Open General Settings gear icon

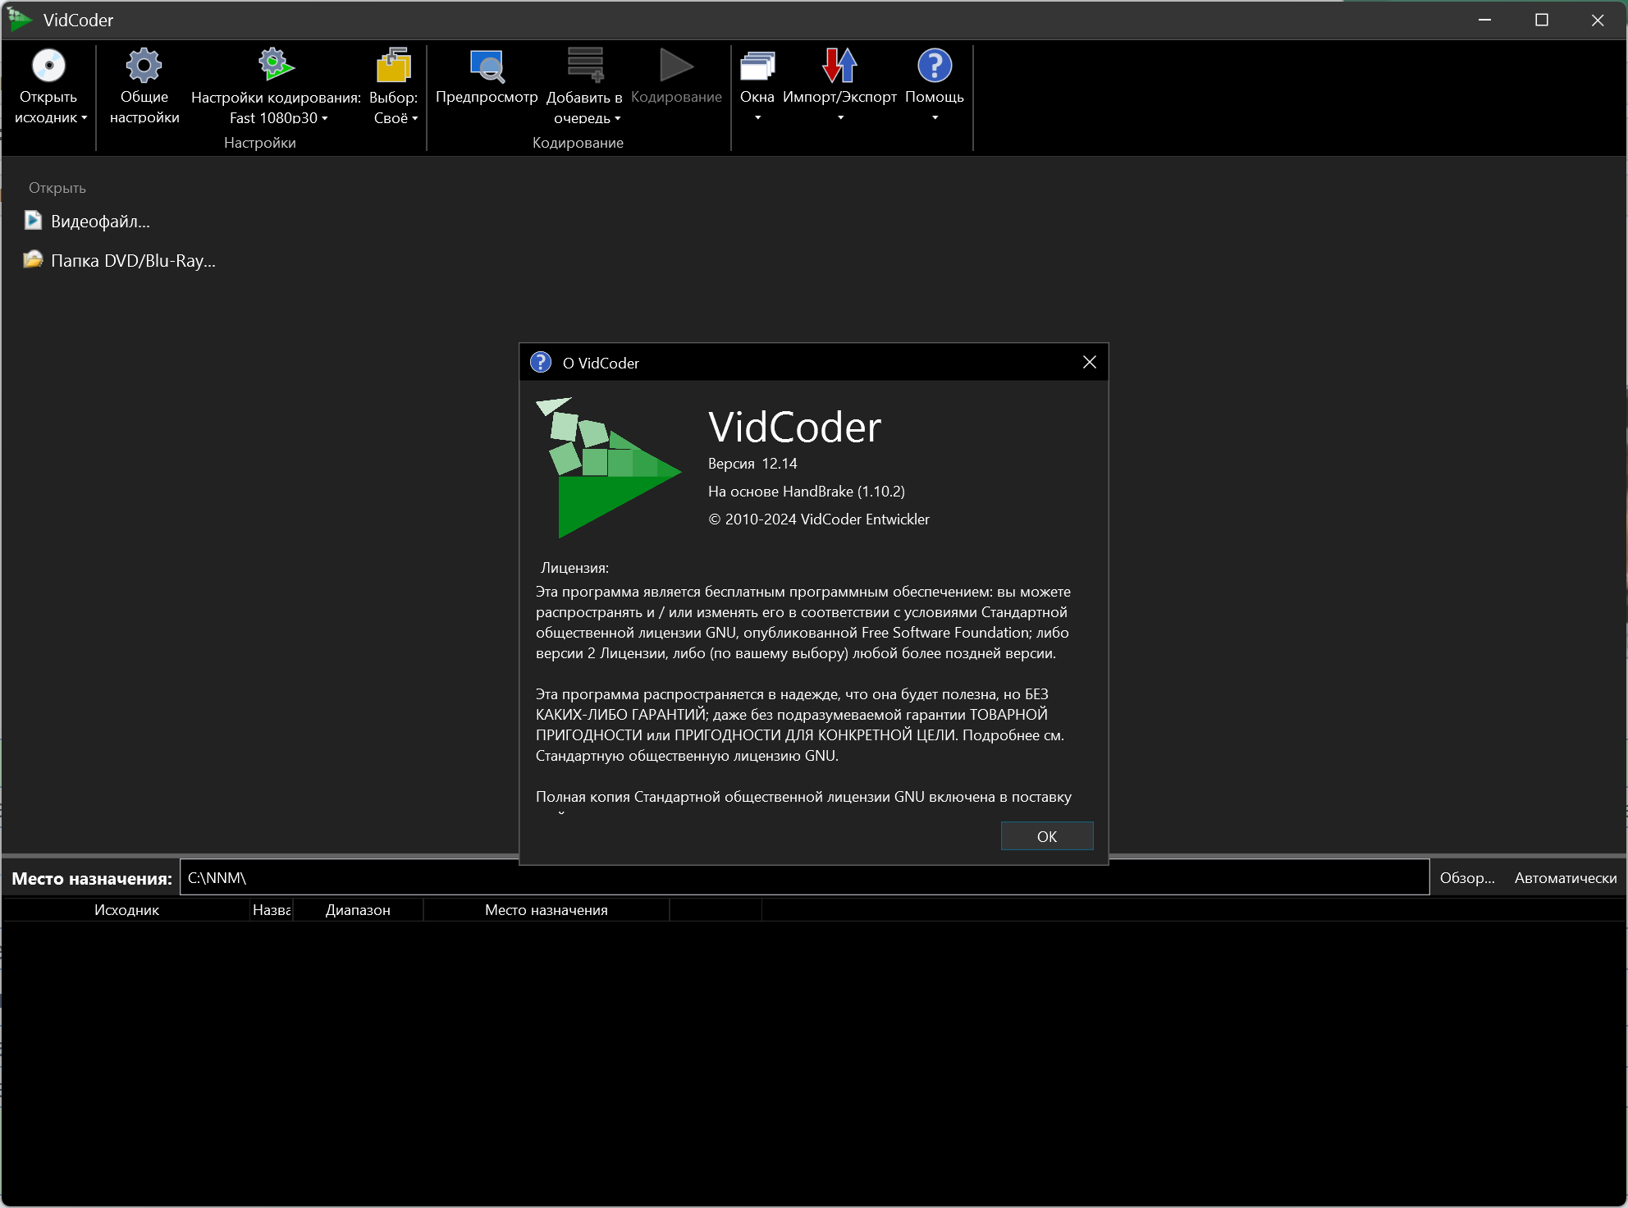point(144,66)
